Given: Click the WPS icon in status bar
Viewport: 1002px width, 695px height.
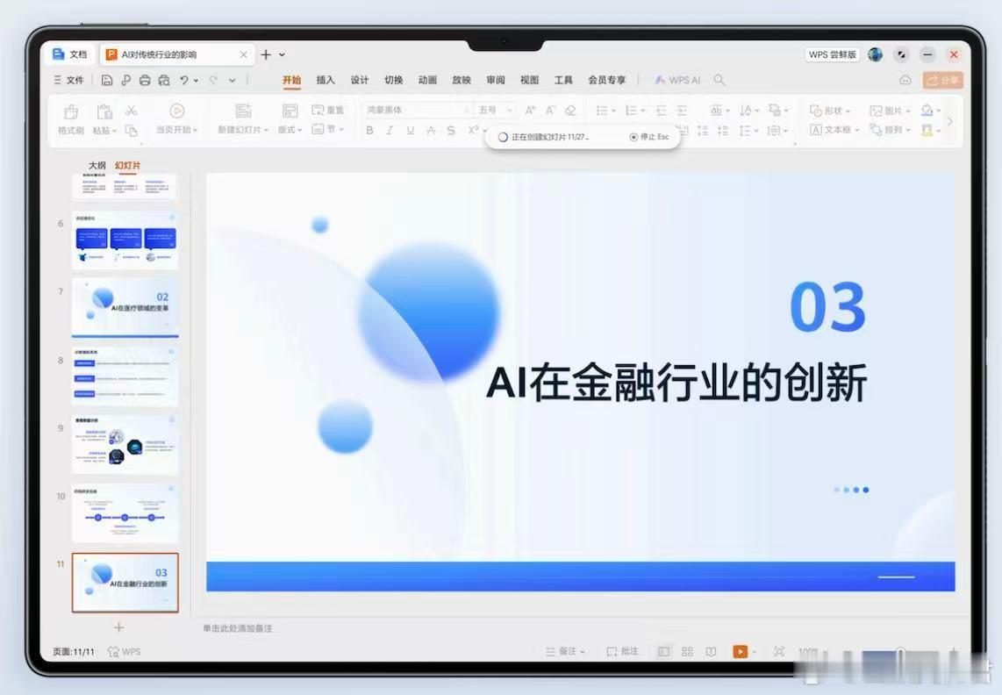Looking at the screenshot, I should pos(124,651).
